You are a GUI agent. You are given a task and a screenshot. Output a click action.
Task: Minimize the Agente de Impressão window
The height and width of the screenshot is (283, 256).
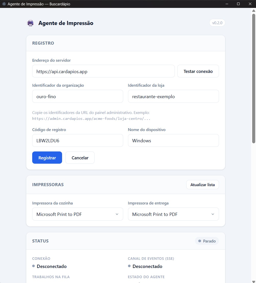227,4
